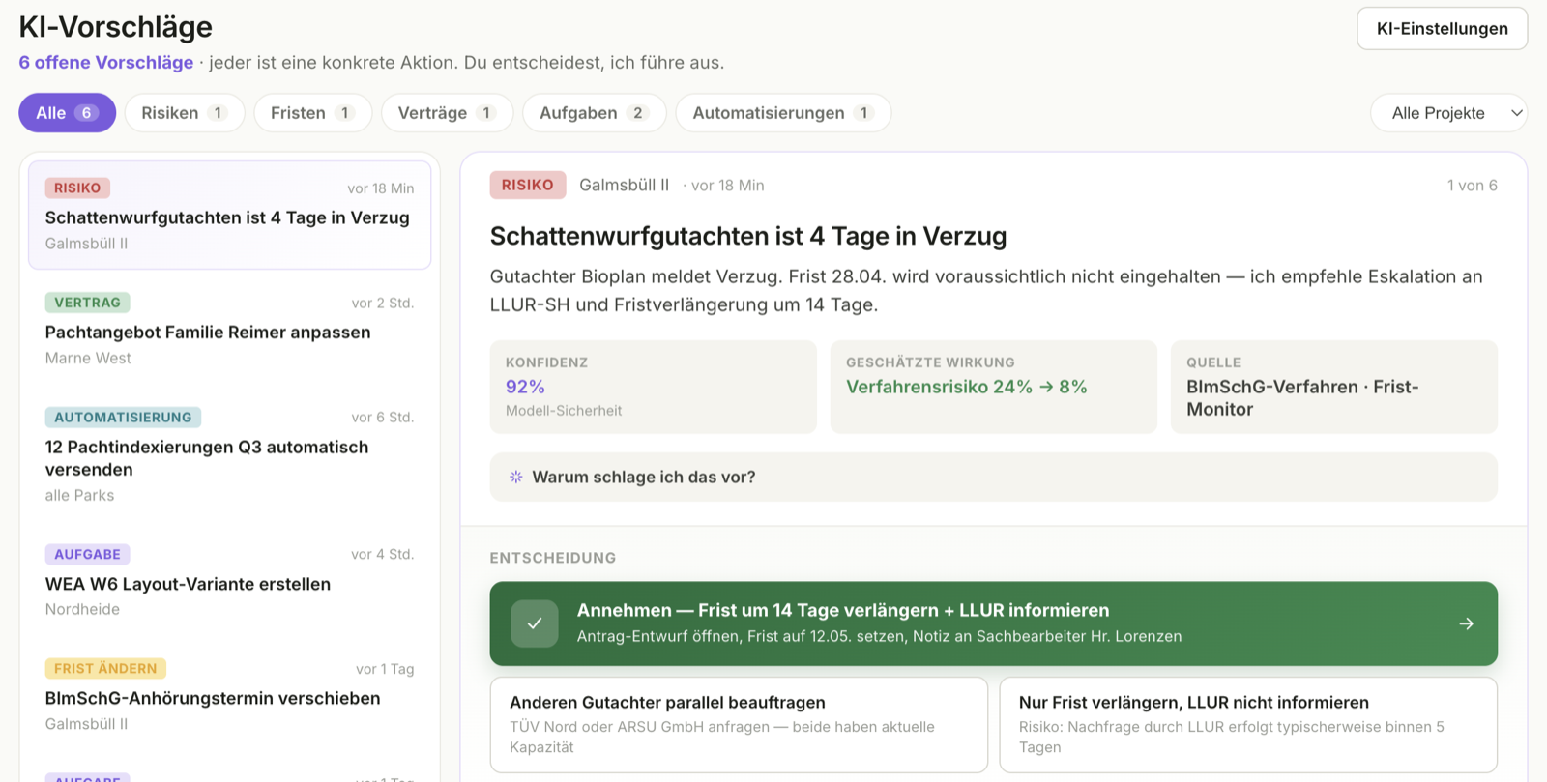Choose 'Nur Frist verlängern, LLUR nicht informieren'
Screen dimensions: 1547x782
pos(1248,724)
